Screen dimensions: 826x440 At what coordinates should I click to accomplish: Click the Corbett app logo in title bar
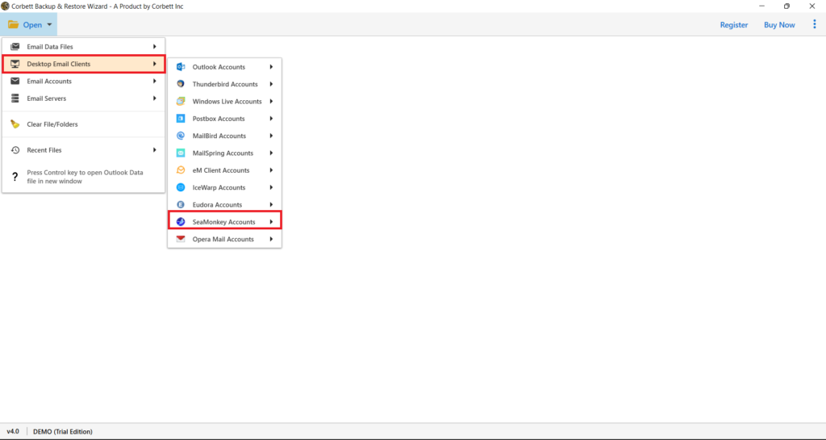click(x=5, y=6)
